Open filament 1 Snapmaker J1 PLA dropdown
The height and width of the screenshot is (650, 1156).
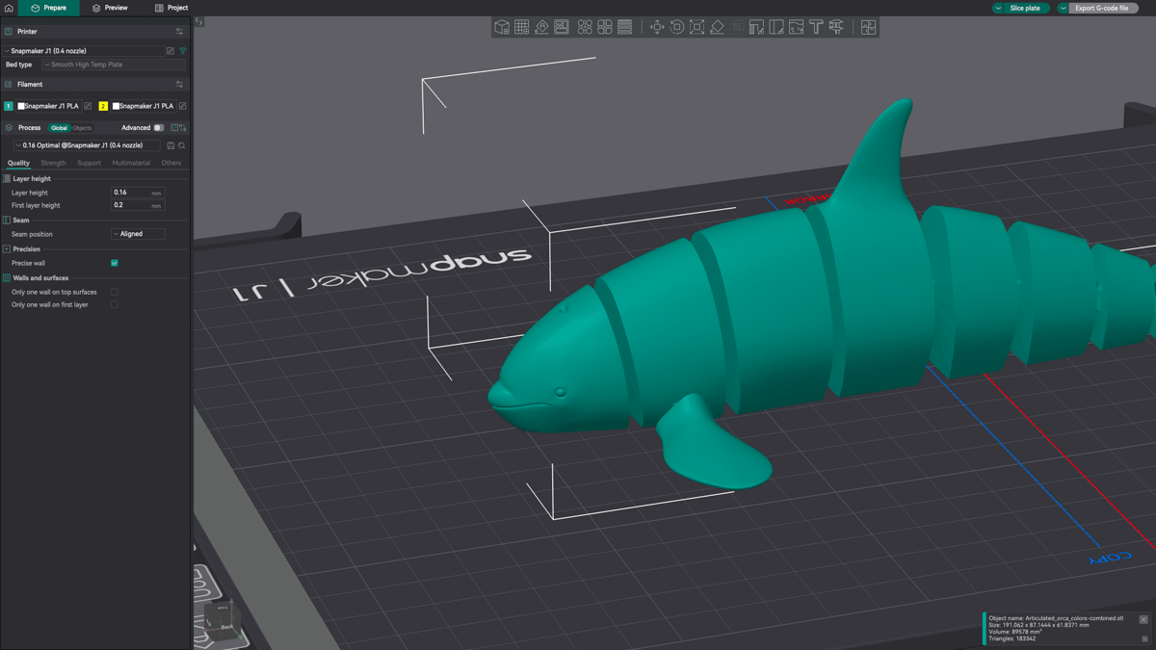pyautogui.click(x=48, y=106)
